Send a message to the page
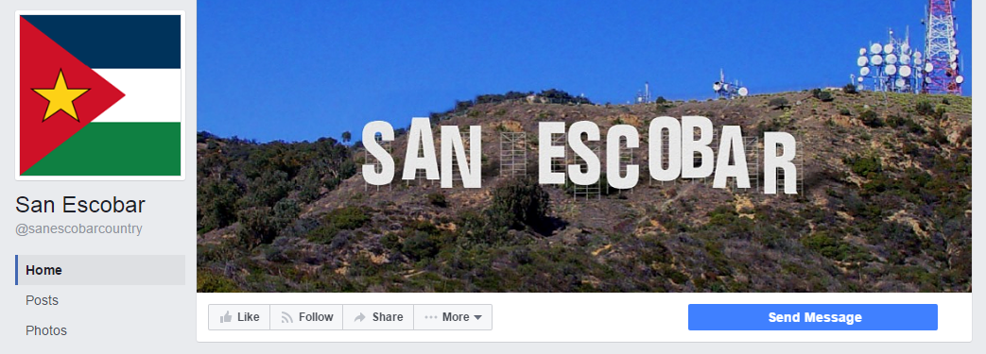 [x=812, y=317]
